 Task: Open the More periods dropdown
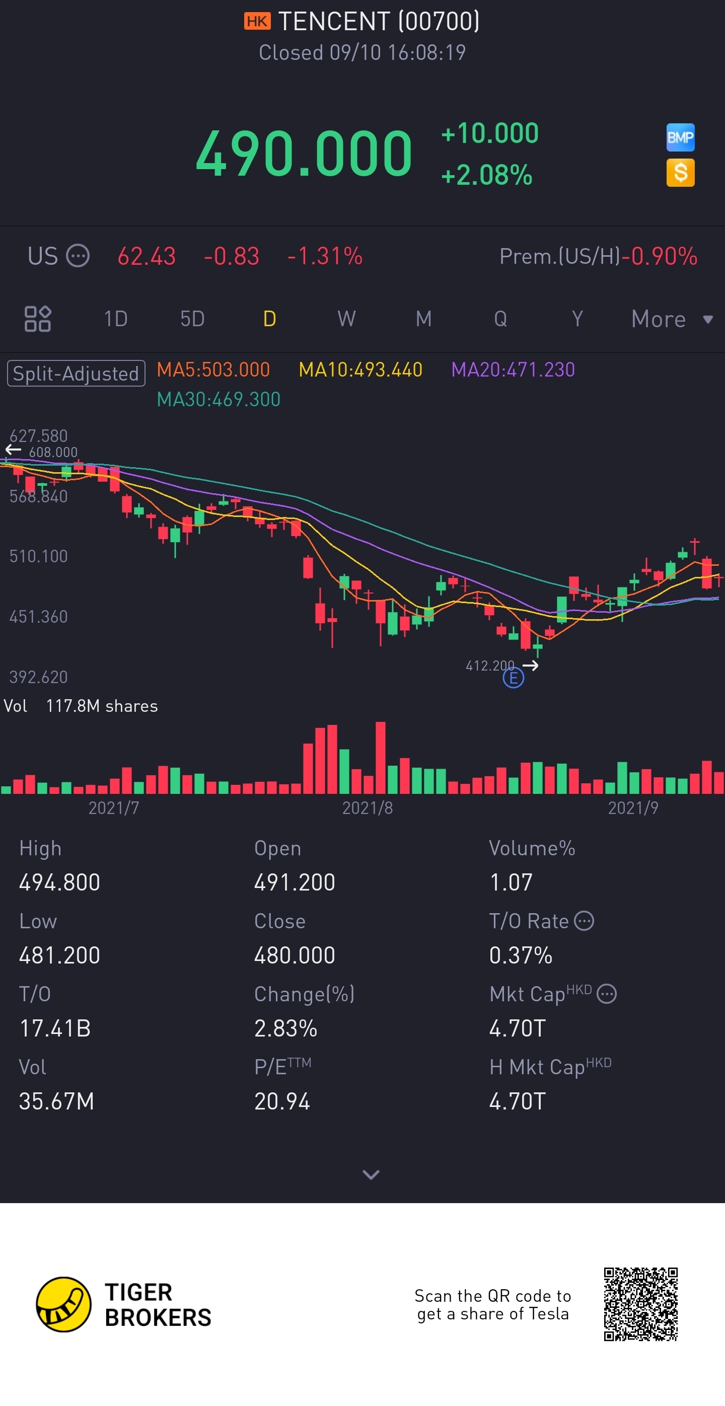coord(672,319)
